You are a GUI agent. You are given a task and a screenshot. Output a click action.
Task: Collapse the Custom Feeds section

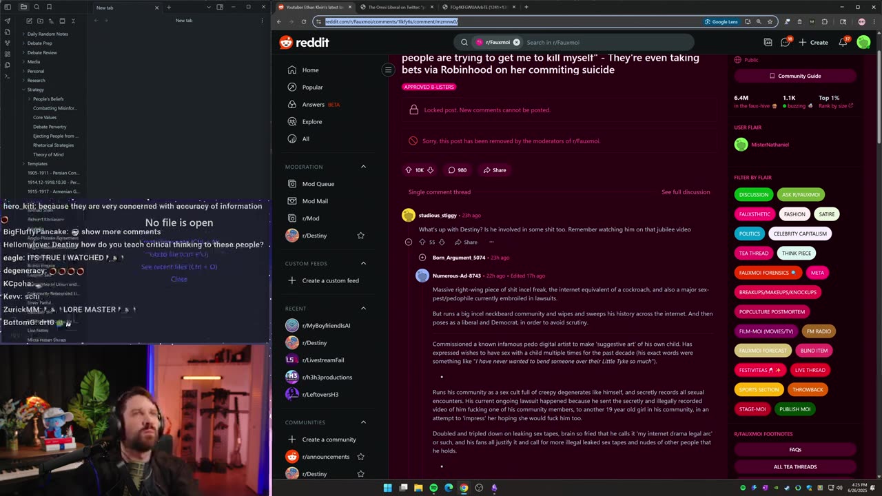(x=363, y=263)
